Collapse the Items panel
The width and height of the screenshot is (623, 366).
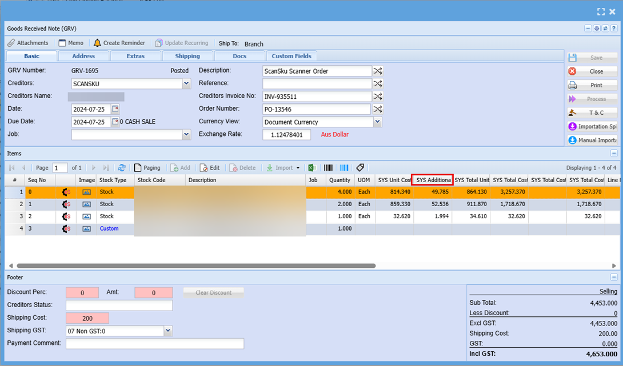coord(614,154)
